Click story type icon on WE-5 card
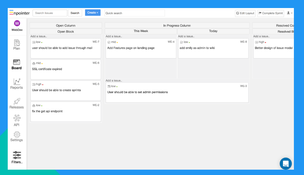 coord(34,84)
